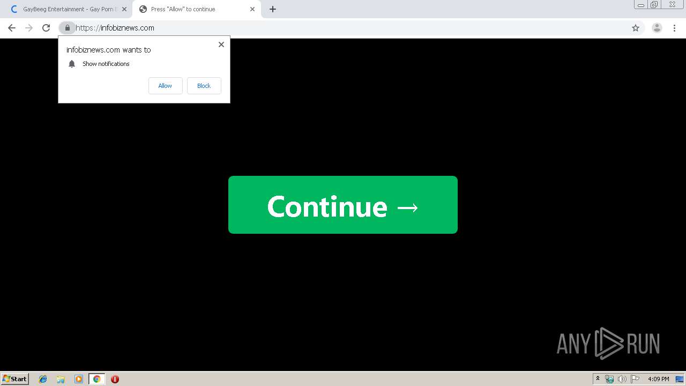
Task: Go back to the previous page
Action: pyautogui.click(x=12, y=28)
